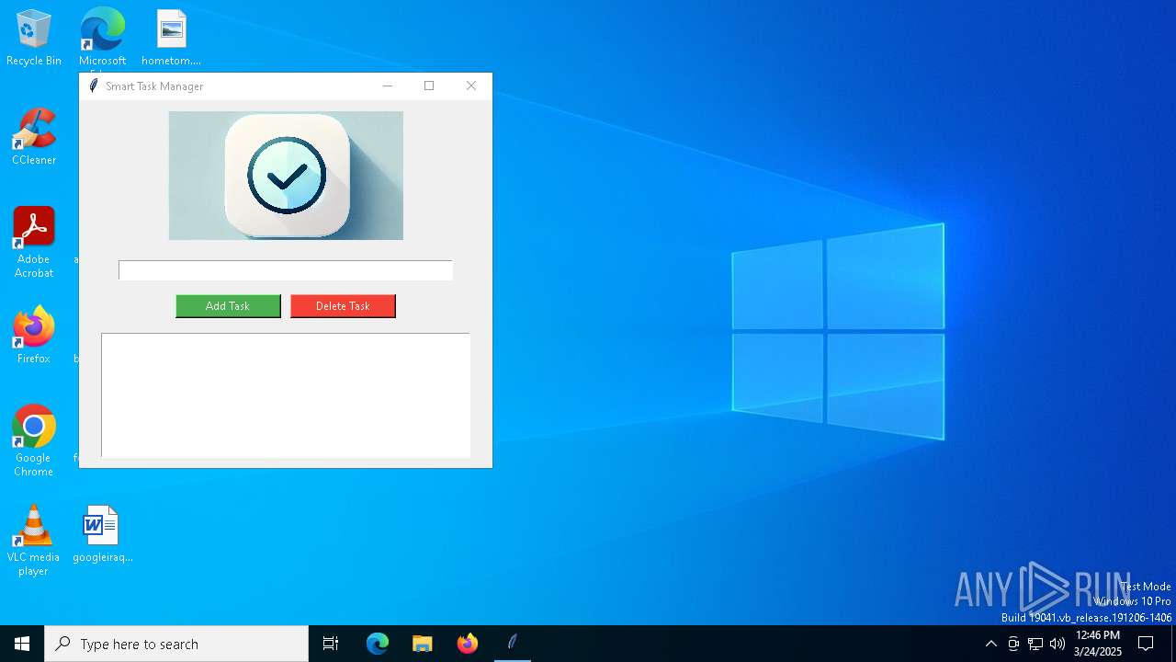This screenshot has height=662, width=1176.
Task: Maximize the Smart Task Manager window
Action: click(x=429, y=86)
